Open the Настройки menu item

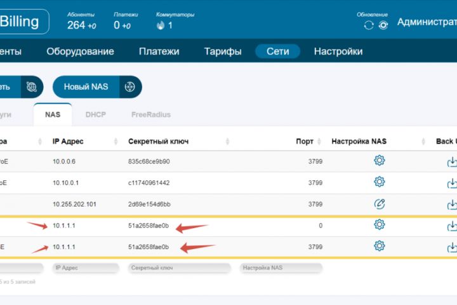pos(338,51)
